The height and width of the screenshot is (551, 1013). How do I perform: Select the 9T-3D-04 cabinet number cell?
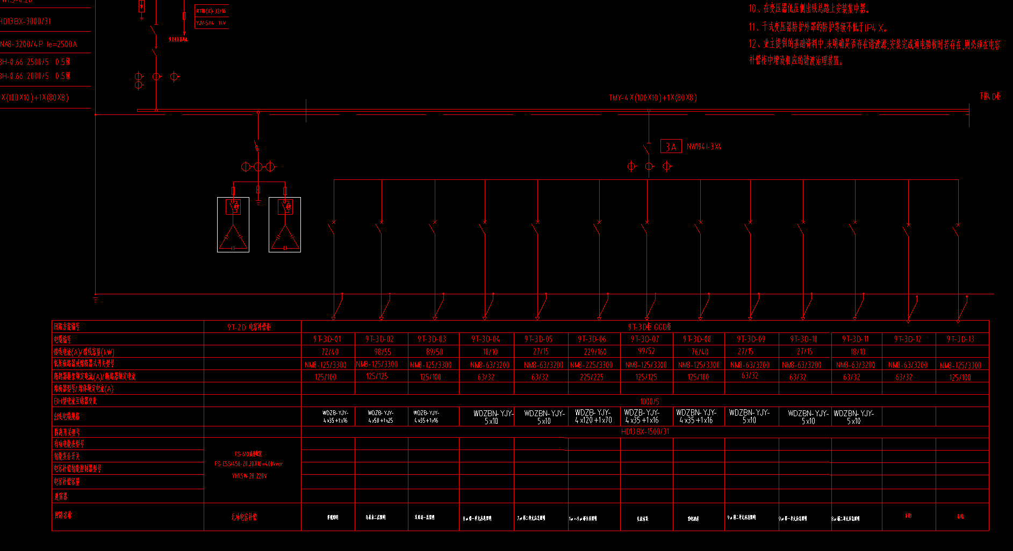pos(486,339)
